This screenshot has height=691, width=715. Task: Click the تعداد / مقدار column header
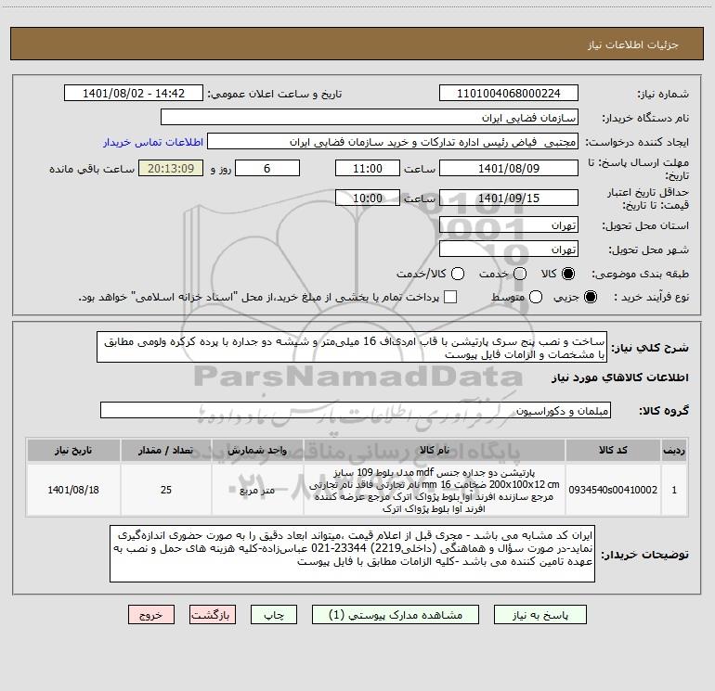coord(166,450)
